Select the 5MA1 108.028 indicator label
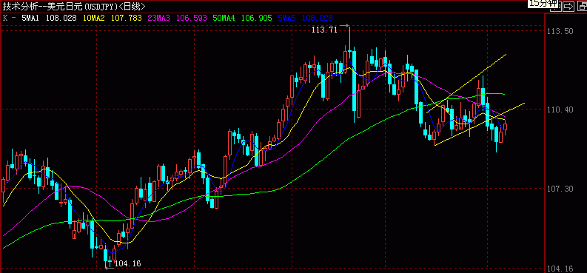Viewport: 587px width, 273px height. coord(49,18)
